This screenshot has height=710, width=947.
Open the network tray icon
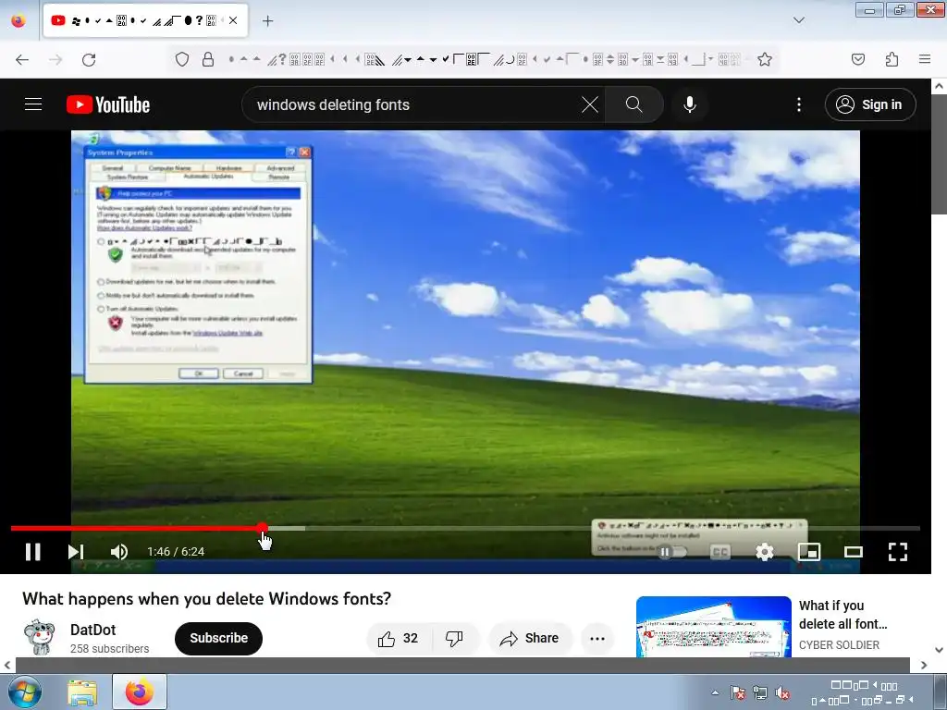(x=760, y=693)
